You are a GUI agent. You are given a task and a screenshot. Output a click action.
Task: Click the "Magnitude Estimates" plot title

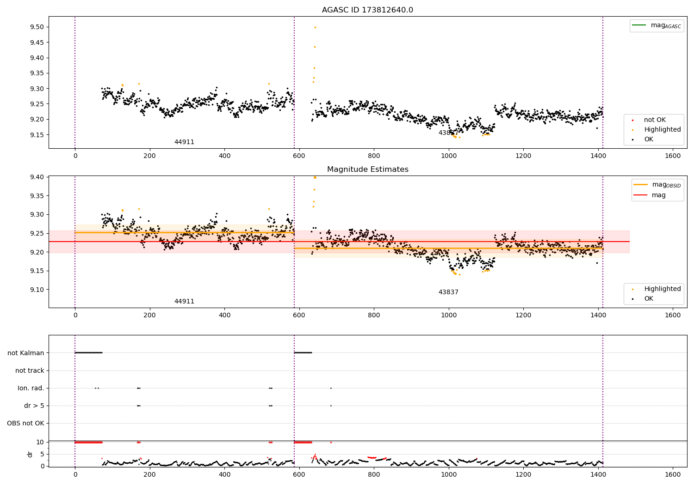click(367, 170)
